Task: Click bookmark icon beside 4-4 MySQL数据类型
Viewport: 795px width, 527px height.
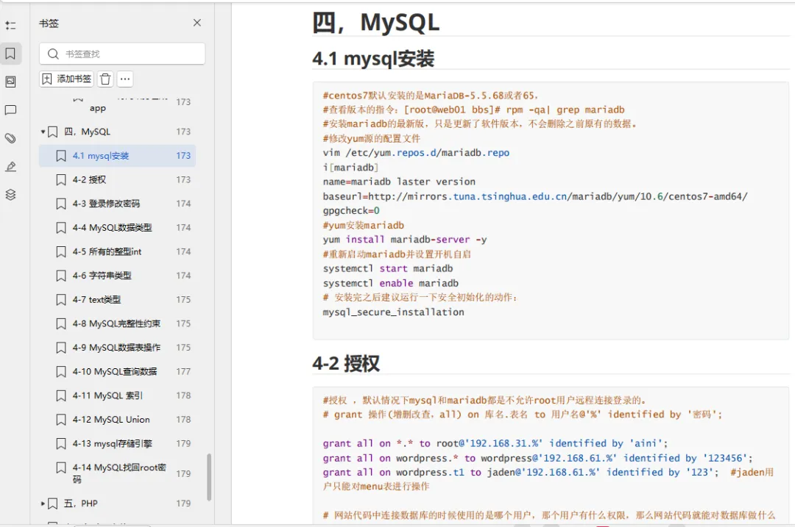Action: tap(61, 228)
